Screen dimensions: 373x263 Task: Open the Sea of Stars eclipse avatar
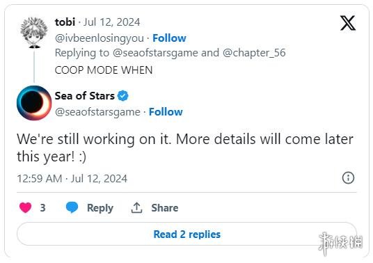coord(34,103)
